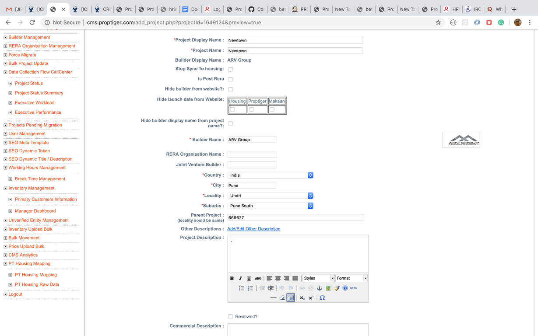Insert a numbered list
This screenshot has height=336, width=538.
tap(250, 288)
